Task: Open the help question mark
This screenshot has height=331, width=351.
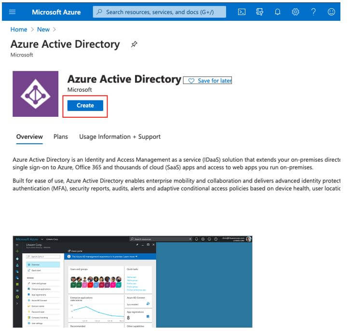Action: [313, 12]
